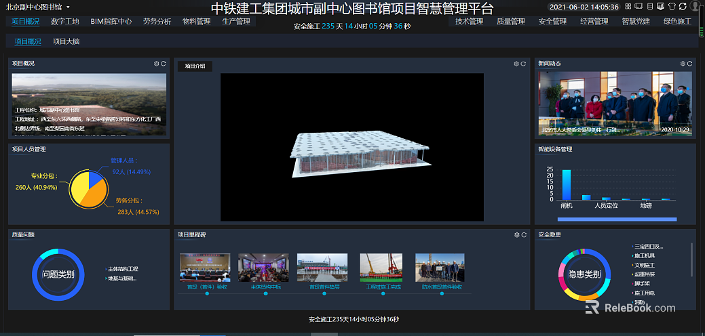The height and width of the screenshot is (336, 705).
Task: Toggle 地基与基础 legend item
Action: click(121, 278)
